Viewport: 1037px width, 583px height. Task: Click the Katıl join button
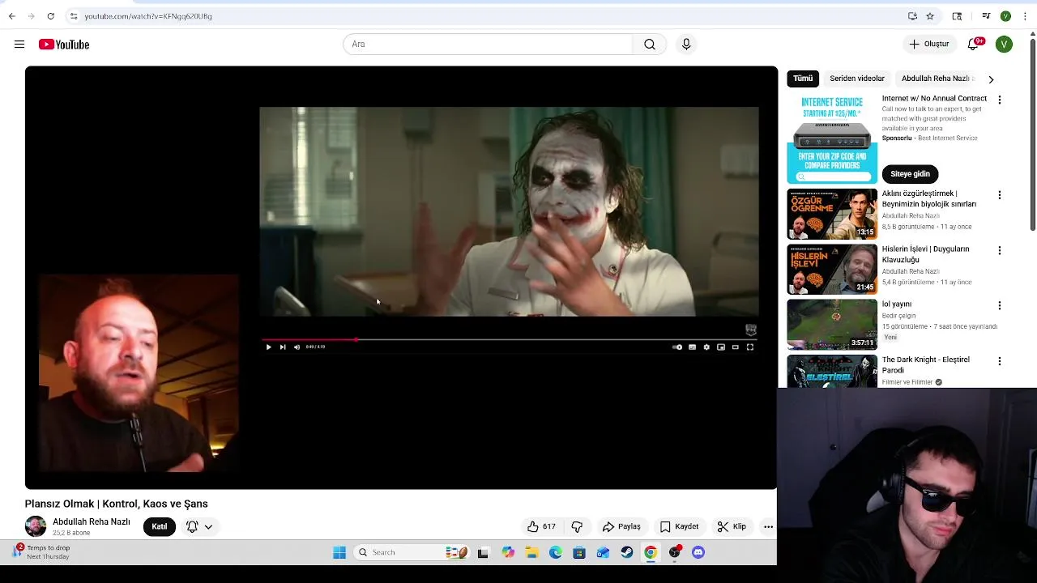pyautogui.click(x=160, y=526)
